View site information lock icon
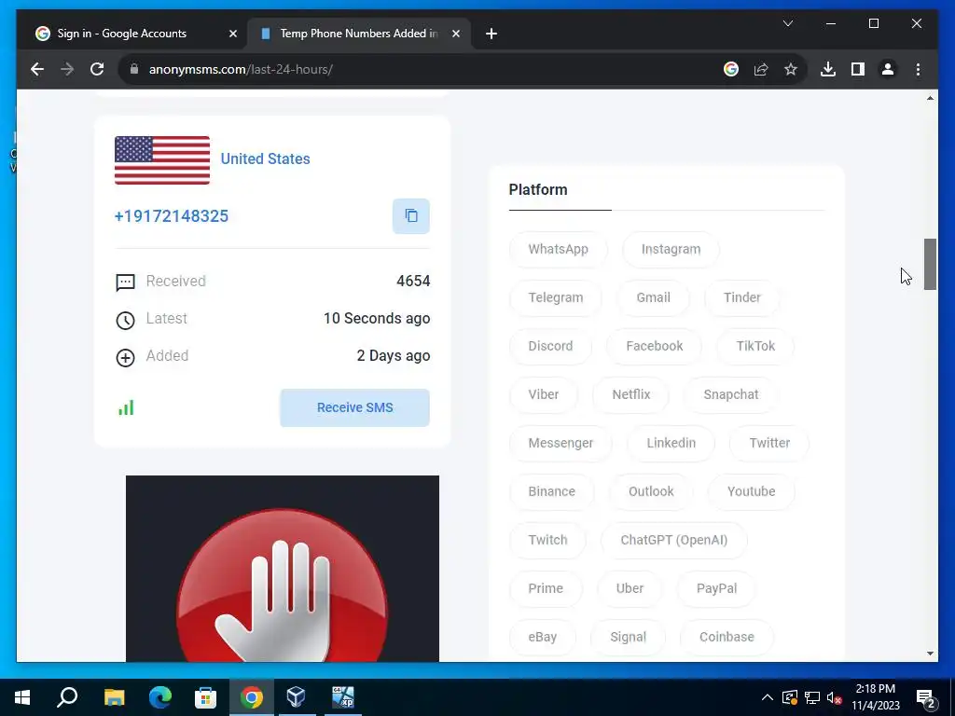Screen dimensions: 955x716 point(134,69)
